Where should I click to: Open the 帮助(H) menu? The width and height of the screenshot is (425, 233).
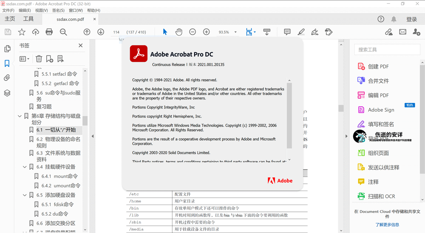point(93,10)
